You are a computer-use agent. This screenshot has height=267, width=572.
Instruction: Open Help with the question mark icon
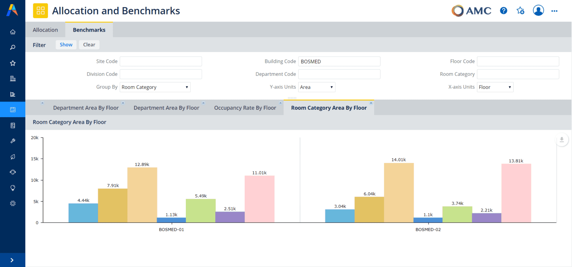click(503, 10)
